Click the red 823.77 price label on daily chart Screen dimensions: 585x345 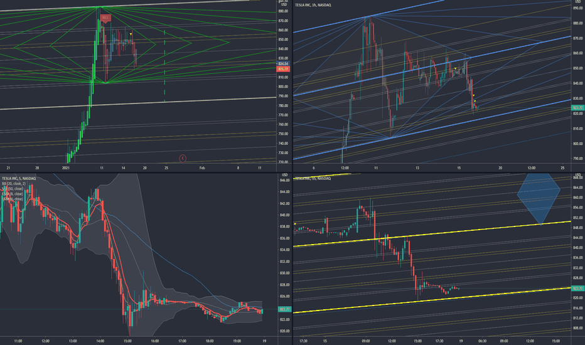(283, 69)
